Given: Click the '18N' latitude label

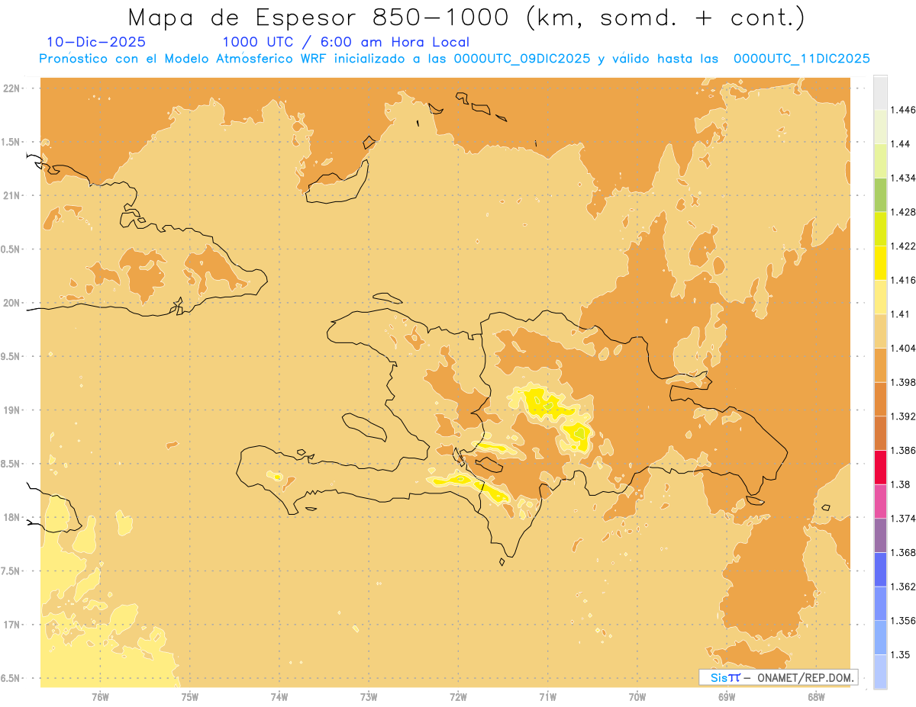Looking at the screenshot, I should [11, 517].
